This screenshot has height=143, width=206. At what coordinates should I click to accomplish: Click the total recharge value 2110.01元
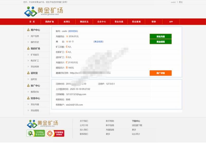coord(73,62)
